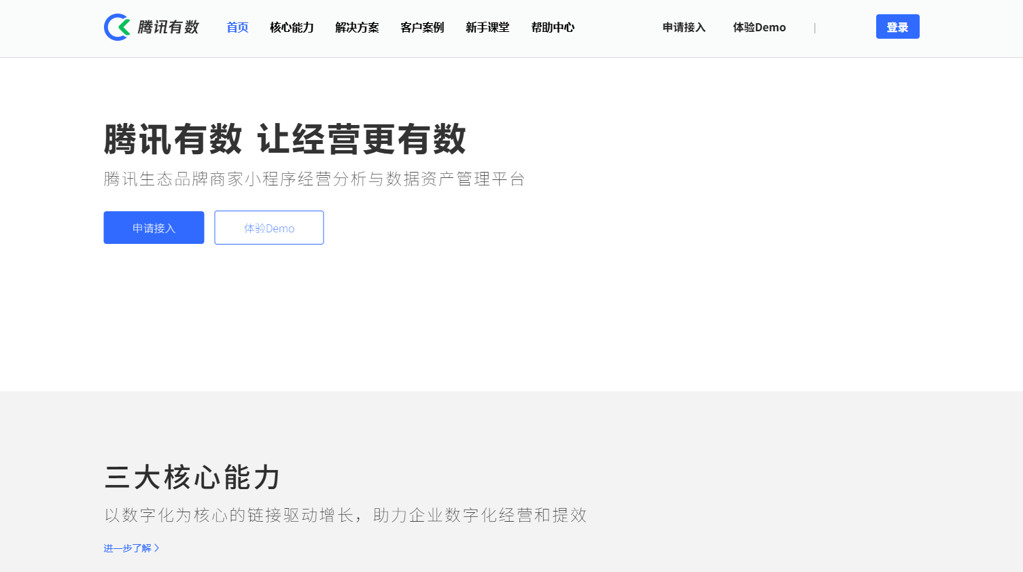The width and height of the screenshot is (1023, 572).
Task: Open 帮助中心 from the nav bar
Action: coord(553,27)
